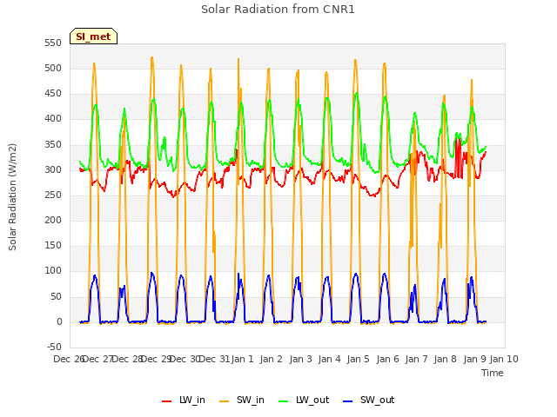Click the LW_in legend entry
This screenshot has height=417, width=557.
point(184,400)
